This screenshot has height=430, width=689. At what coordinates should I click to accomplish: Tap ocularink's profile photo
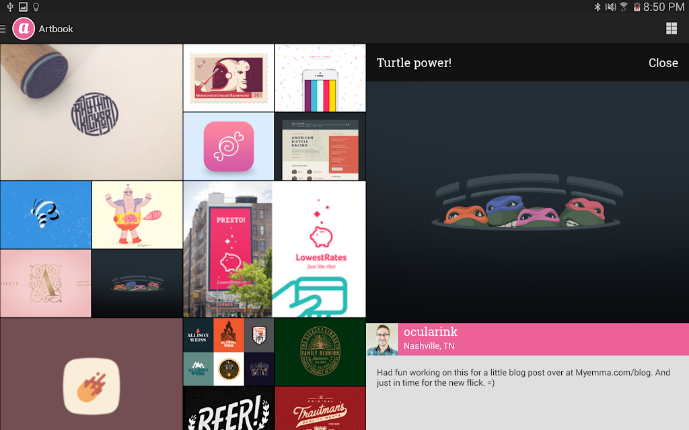[382, 339]
